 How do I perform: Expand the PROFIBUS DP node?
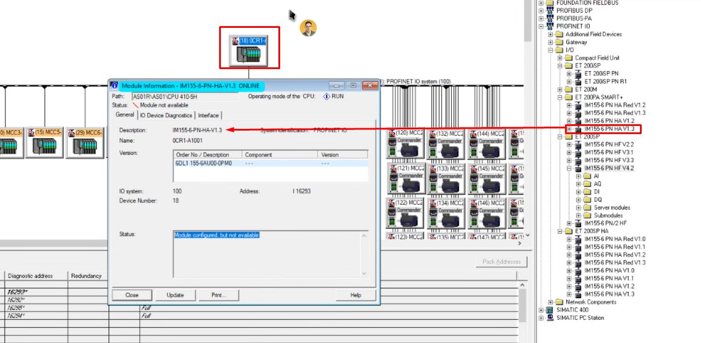541,10
